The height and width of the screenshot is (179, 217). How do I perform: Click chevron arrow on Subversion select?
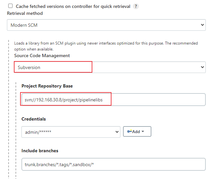202,67
